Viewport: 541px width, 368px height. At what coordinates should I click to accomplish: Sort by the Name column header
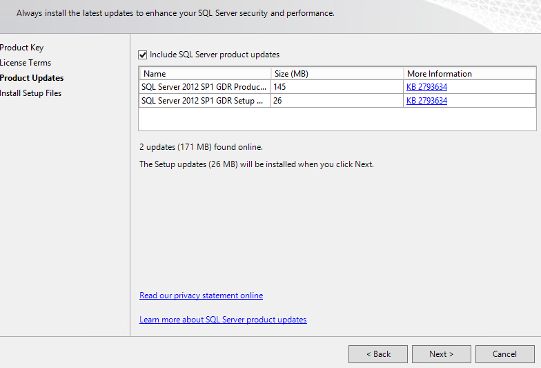(x=205, y=73)
